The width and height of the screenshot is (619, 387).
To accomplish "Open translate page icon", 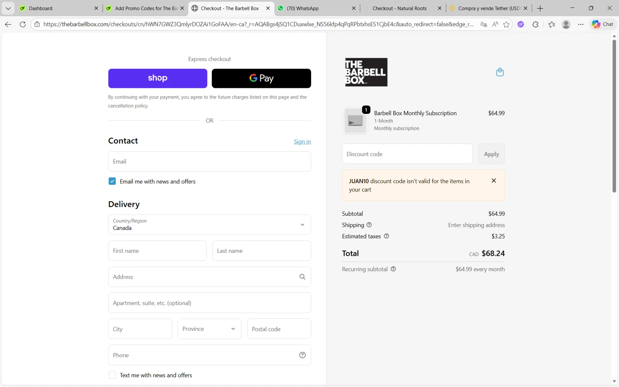I will click(483, 24).
